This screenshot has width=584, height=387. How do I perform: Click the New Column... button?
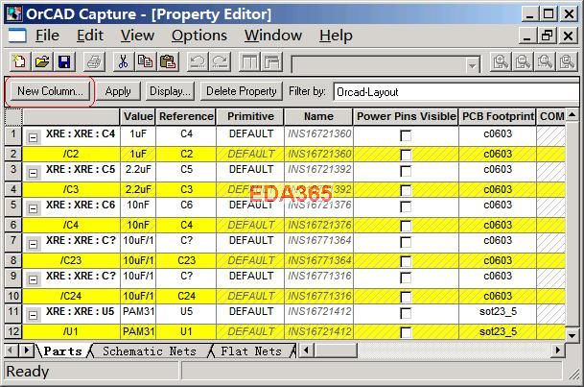50,91
